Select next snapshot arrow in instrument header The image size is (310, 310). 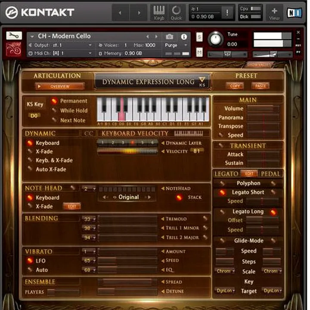[x=156, y=37]
